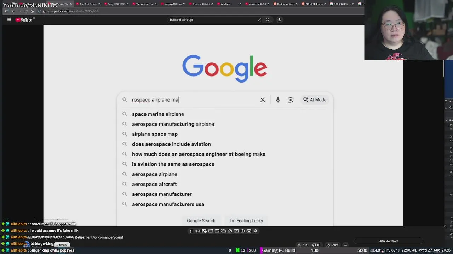Click the Google logo
The image size is (453, 254).
[225, 68]
